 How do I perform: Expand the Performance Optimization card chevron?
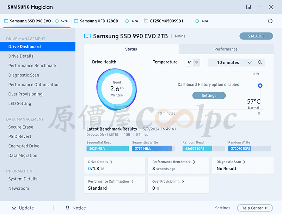tap(133, 182)
